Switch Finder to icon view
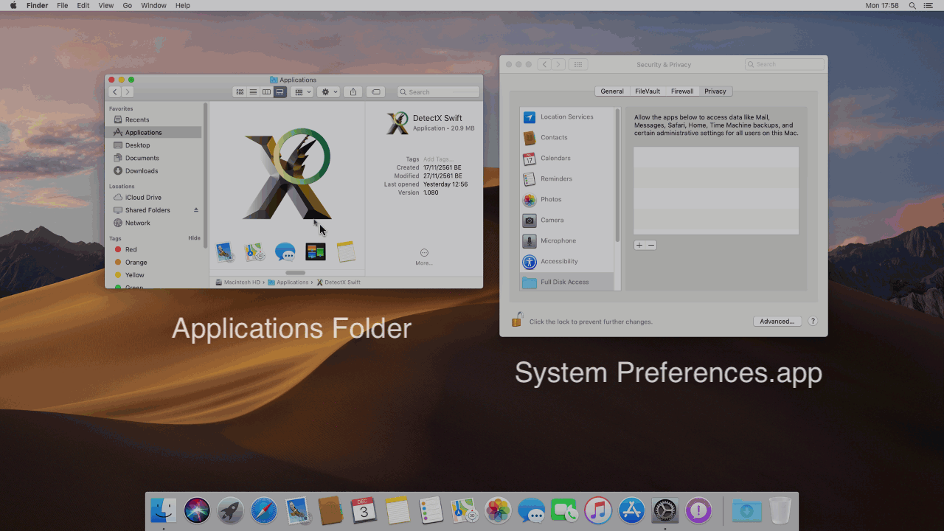The image size is (944, 531). (240, 92)
